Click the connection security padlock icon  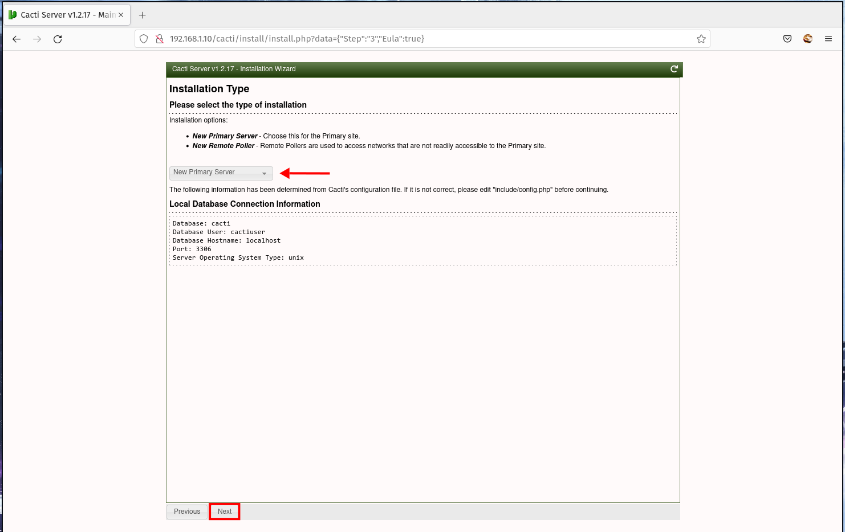159,39
